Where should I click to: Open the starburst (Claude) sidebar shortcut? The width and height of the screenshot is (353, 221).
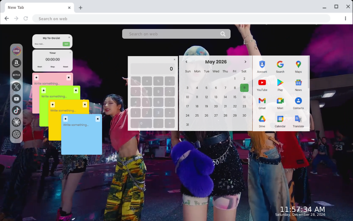pyautogui.click(x=17, y=122)
